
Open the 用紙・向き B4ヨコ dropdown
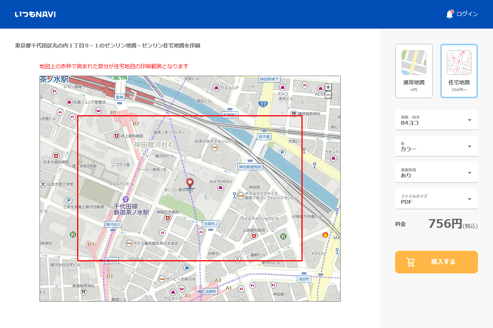pyautogui.click(x=437, y=120)
